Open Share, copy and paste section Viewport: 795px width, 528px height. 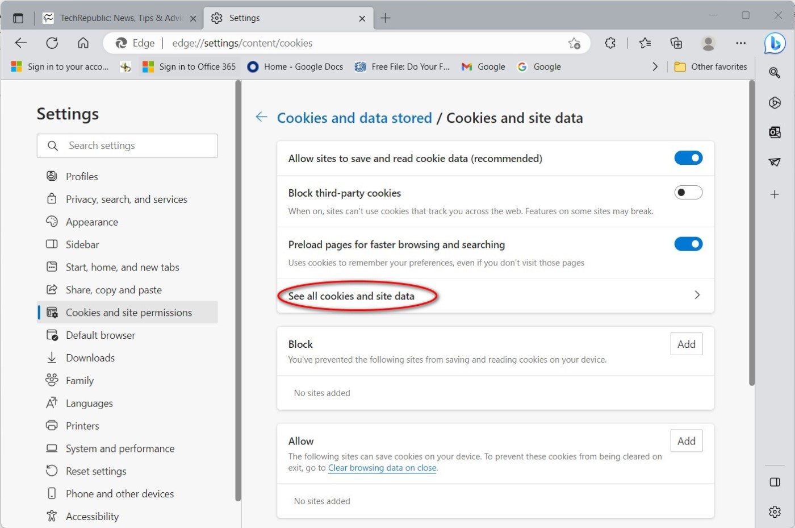click(x=127, y=290)
